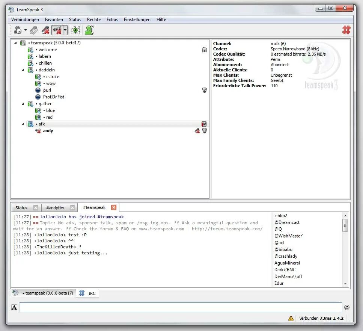Select IRC user AguaMineral

coord(287,263)
